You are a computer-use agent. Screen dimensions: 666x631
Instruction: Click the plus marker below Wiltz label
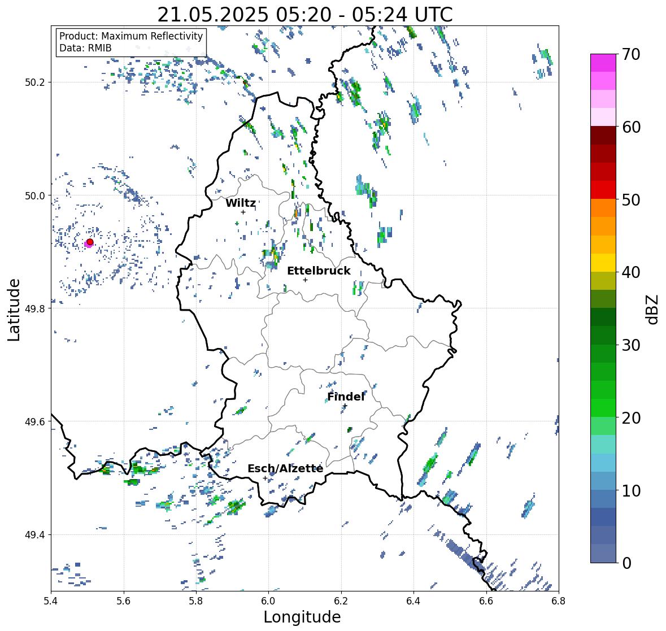[243, 212]
